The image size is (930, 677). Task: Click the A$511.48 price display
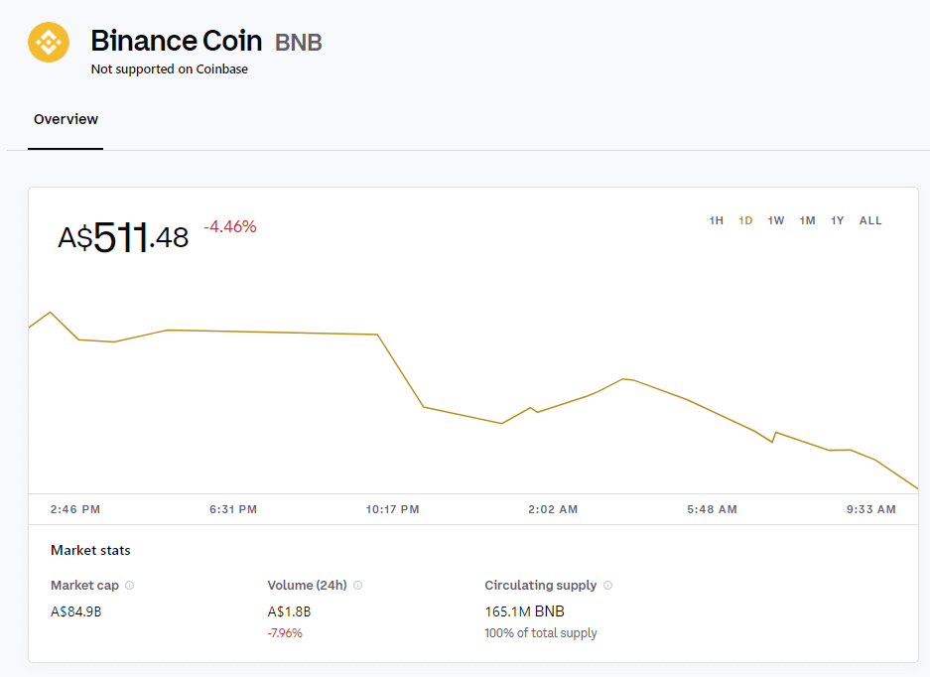pyautogui.click(x=123, y=237)
